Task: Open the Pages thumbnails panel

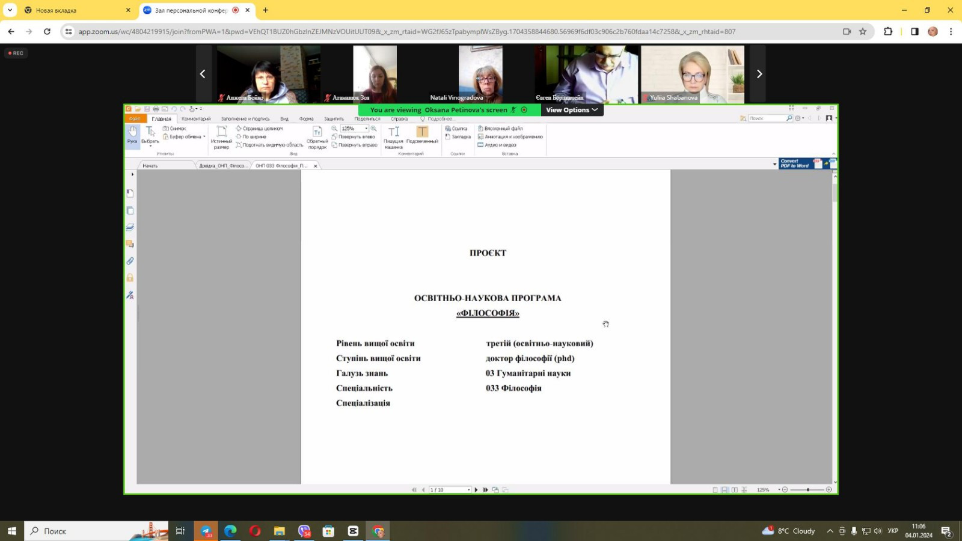Action: click(130, 210)
